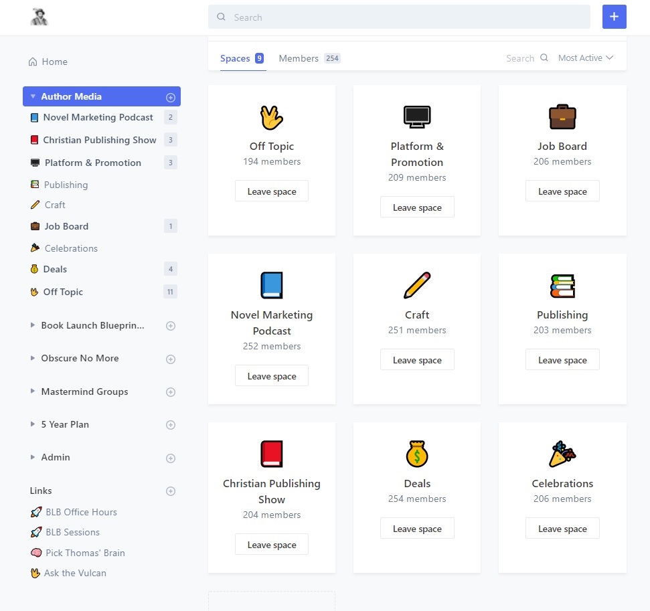Open Off Topic space in sidebar

[x=63, y=292]
